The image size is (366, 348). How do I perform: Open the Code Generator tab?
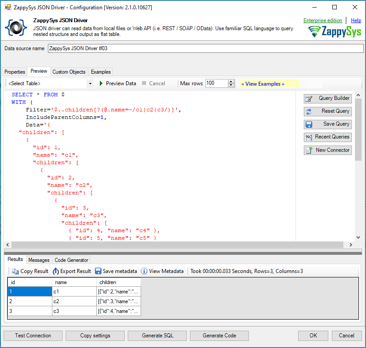pyautogui.click(x=71, y=260)
